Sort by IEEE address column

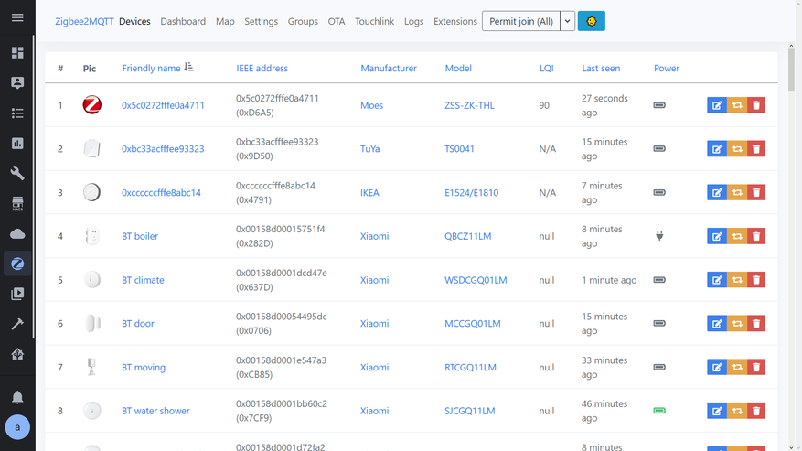pyautogui.click(x=262, y=68)
